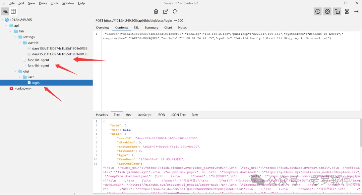Switch to the Overview tab
The image size is (362, 195).
click(x=103, y=27)
